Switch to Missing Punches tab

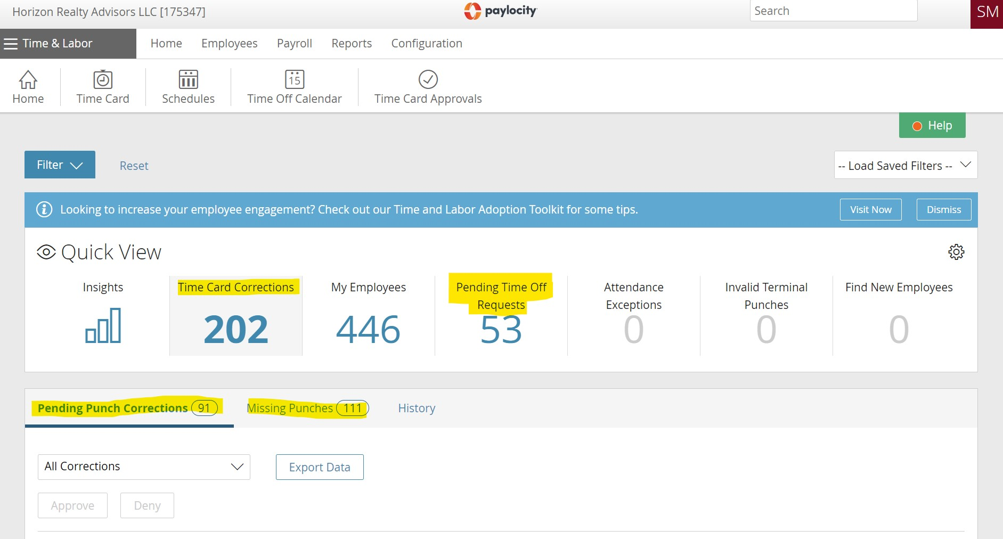[307, 408]
